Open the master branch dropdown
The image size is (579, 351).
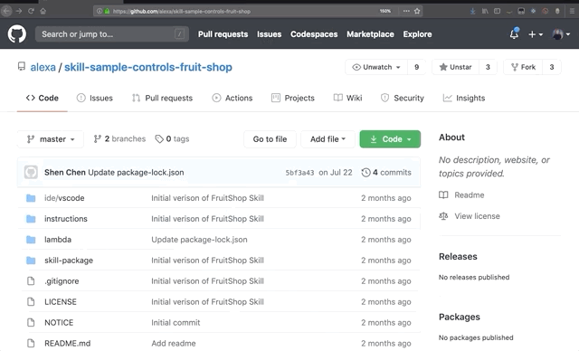(51, 139)
